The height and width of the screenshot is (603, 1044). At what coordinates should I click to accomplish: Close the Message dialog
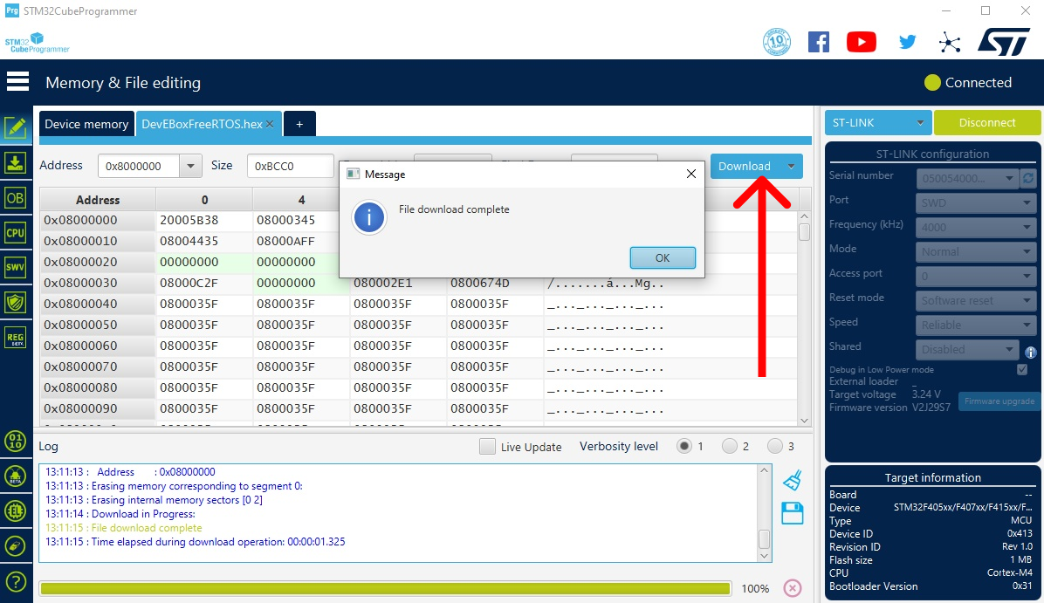click(691, 174)
